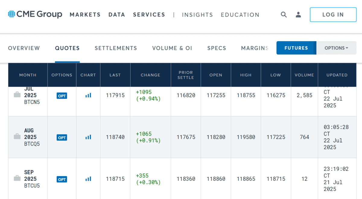
Task: Open chart icon for SEP 2025 contract
Action: tap(88, 179)
